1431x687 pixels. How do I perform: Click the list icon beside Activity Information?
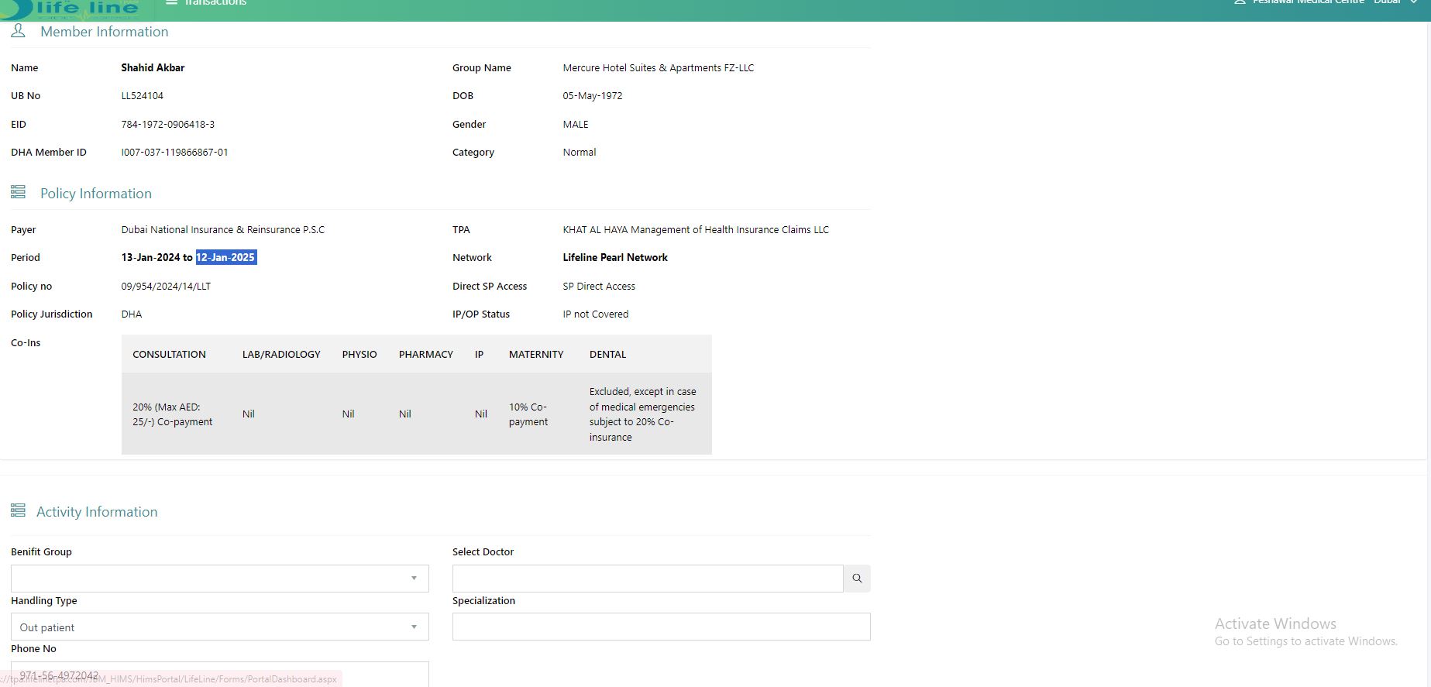[19, 510]
